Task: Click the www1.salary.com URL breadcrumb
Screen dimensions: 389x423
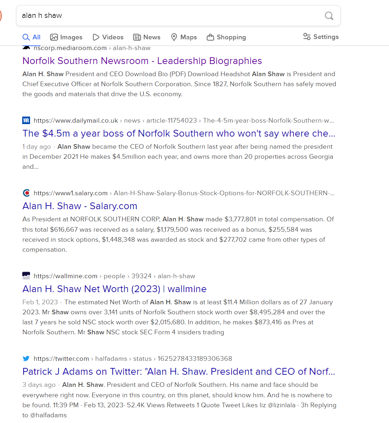Action: pyautogui.click(x=184, y=193)
